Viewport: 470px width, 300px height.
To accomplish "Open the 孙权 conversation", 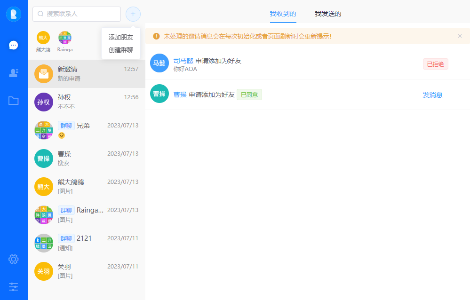I will (86, 102).
